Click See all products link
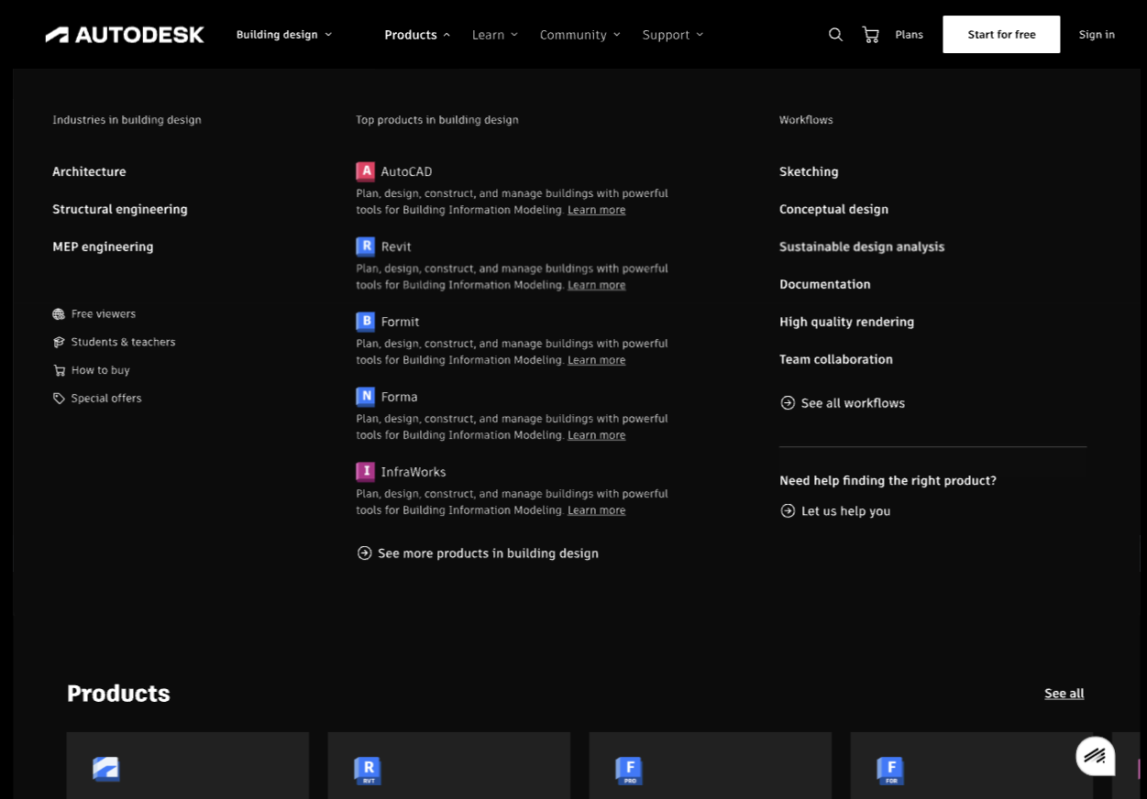The height and width of the screenshot is (799, 1147). pyautogui.click(x=1064, y=694)
